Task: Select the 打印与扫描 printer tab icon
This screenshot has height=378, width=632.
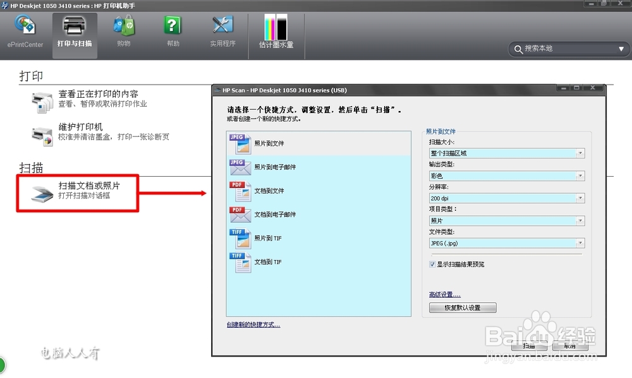Action: [x=74, y=26]
